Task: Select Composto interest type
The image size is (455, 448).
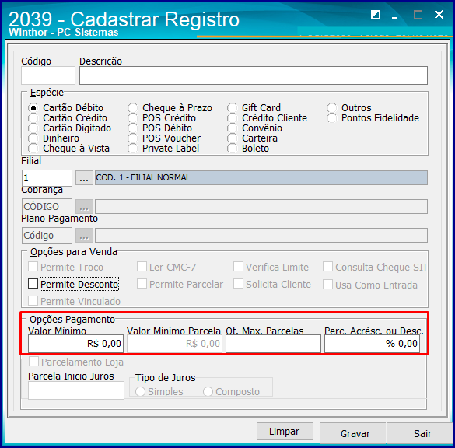Action: point(208,392)
